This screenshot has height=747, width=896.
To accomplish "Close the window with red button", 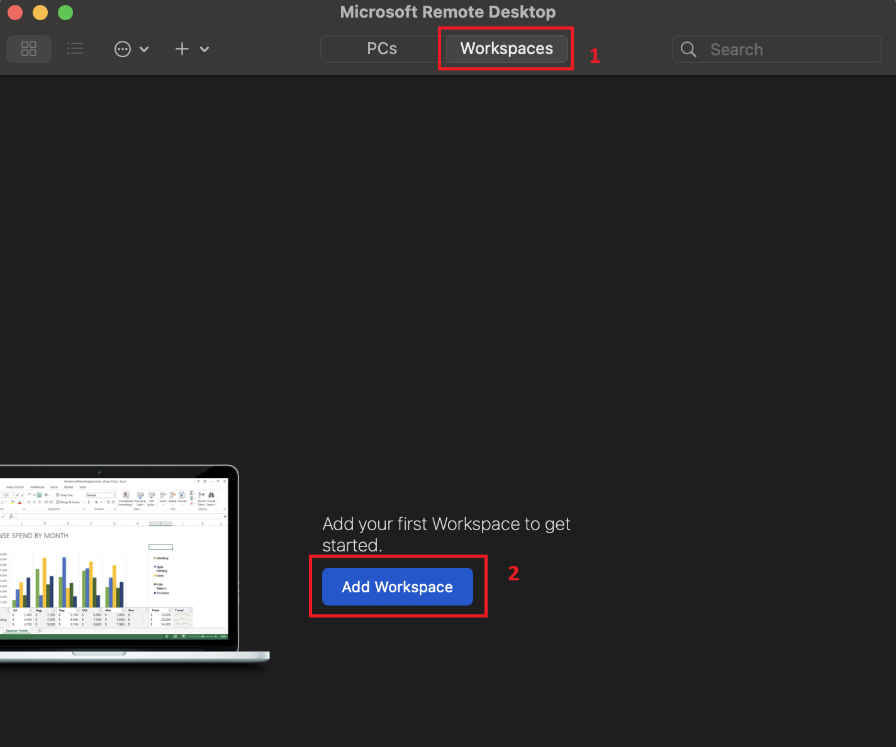I will 15,13.
